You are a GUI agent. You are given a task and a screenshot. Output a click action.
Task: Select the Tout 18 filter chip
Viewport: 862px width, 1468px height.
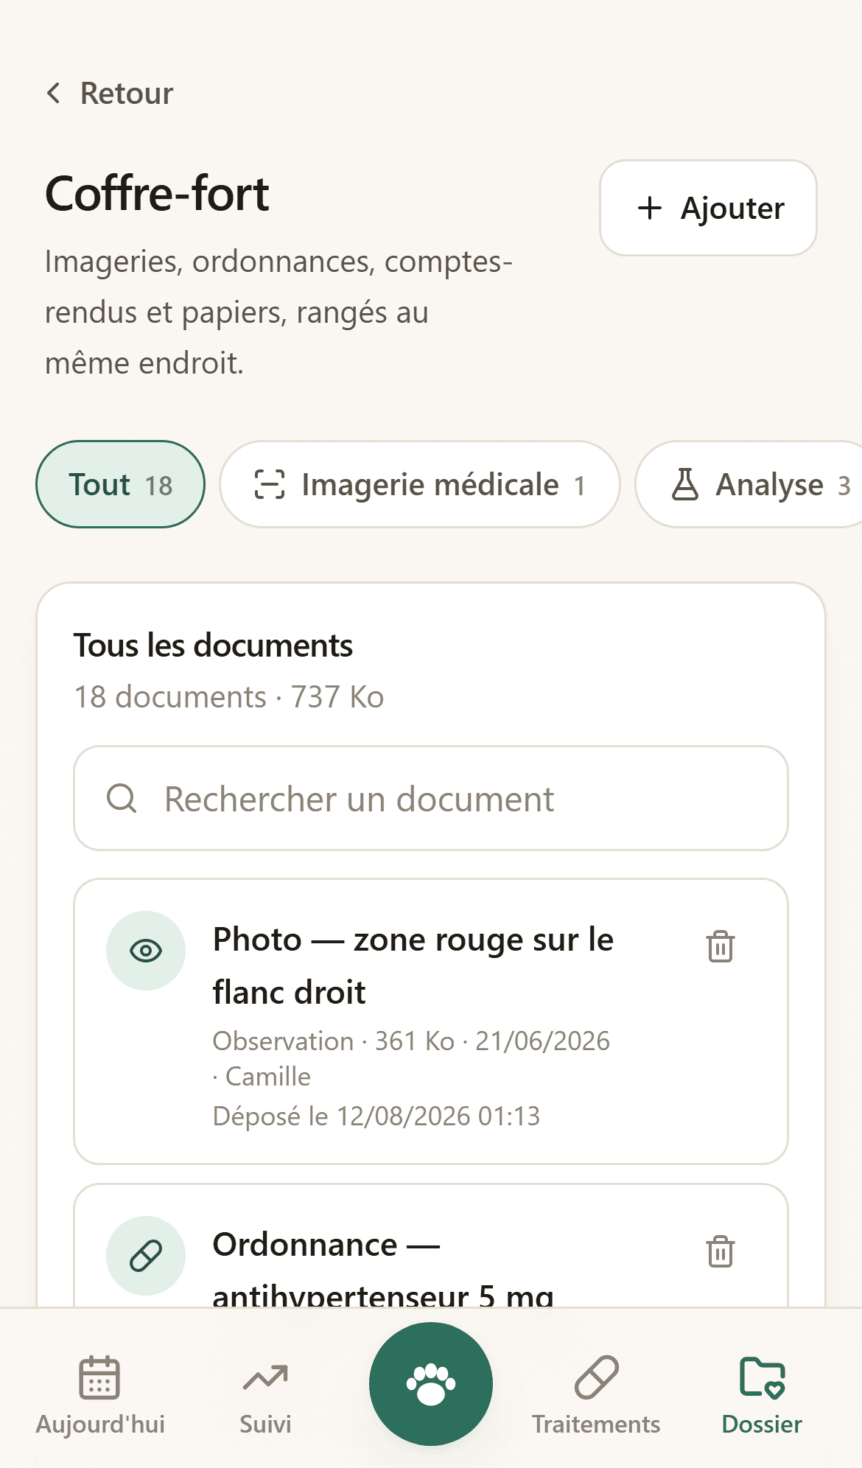coord(120,484)
